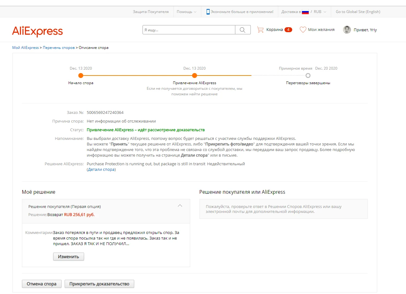406x294 pixels.
Task: Click the Привлечение AliExpress timeline dot
Action: pos(194,76)
